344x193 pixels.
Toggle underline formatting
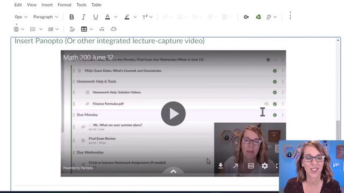pyautogui.click(x=96, y=17)
